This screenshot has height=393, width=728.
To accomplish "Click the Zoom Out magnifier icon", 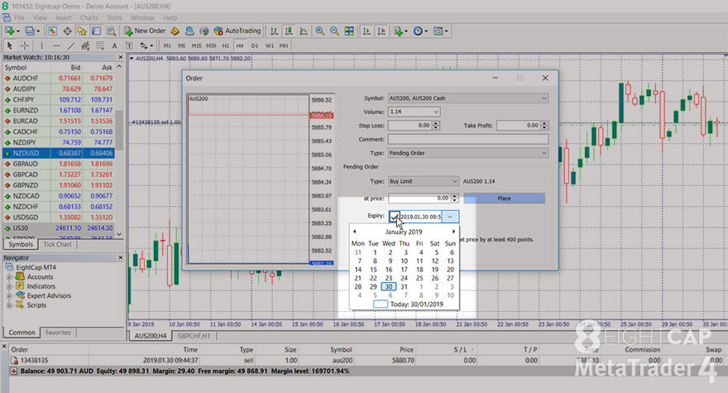I will pyautogui.click(x=334, y=31).
